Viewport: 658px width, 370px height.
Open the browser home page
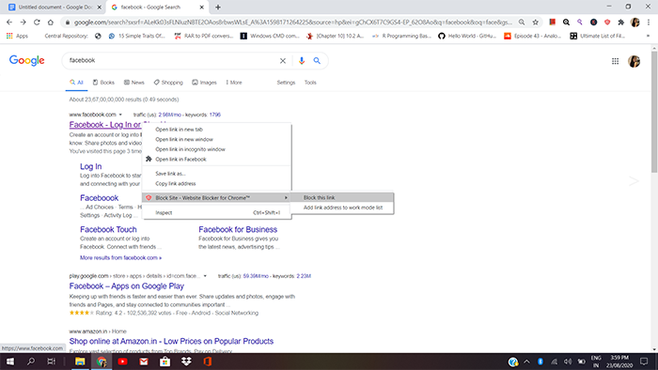tap(51, 23)
